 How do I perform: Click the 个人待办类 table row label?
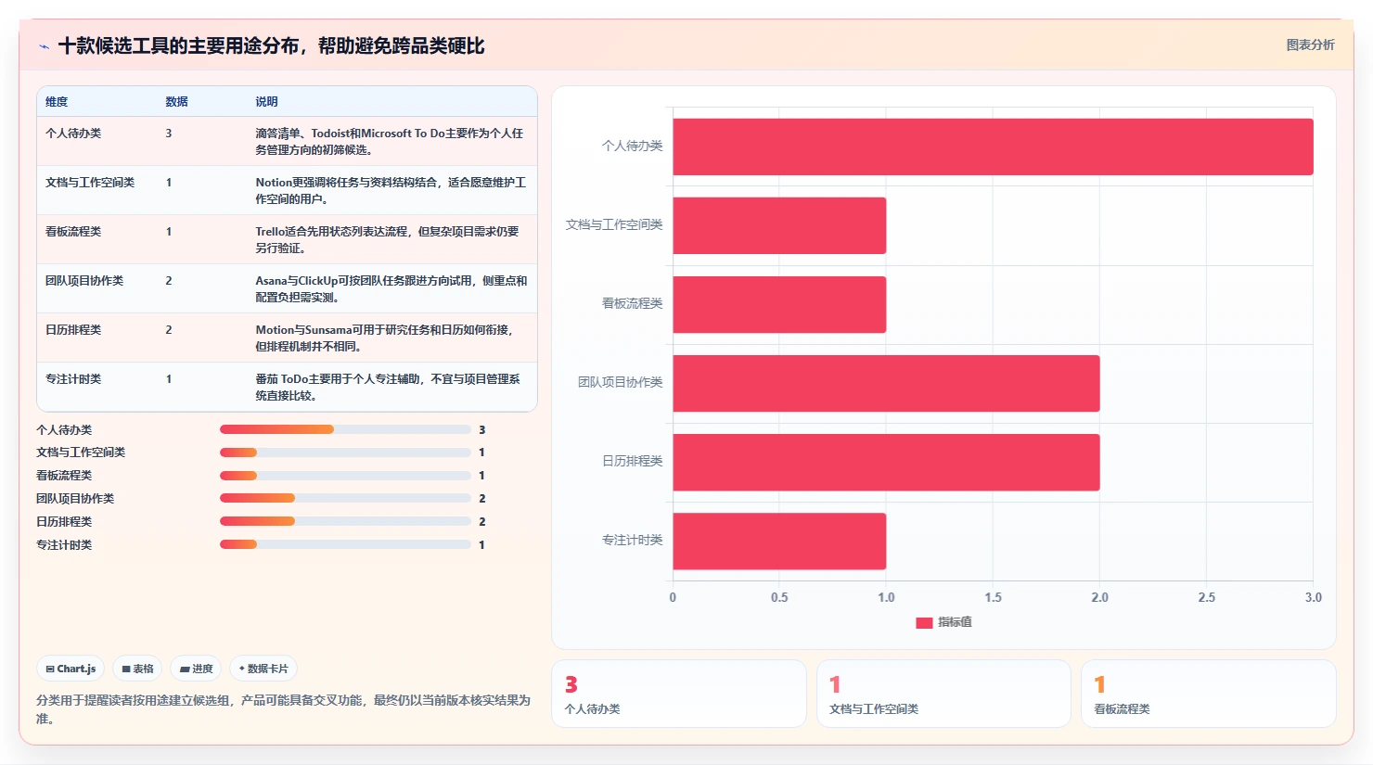pos(73,134)
